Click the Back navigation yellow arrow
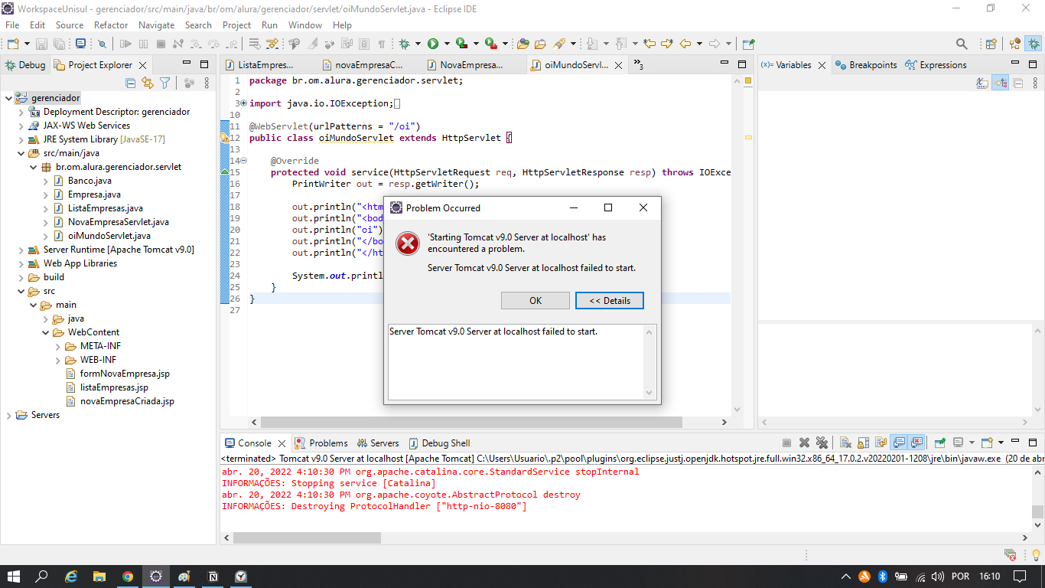 point(685,44)
